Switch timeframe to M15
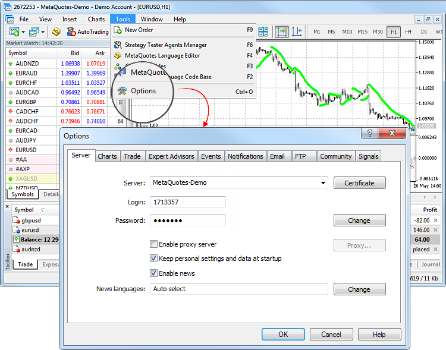This screenshot has width=446, height=350. tap(362, 32)
